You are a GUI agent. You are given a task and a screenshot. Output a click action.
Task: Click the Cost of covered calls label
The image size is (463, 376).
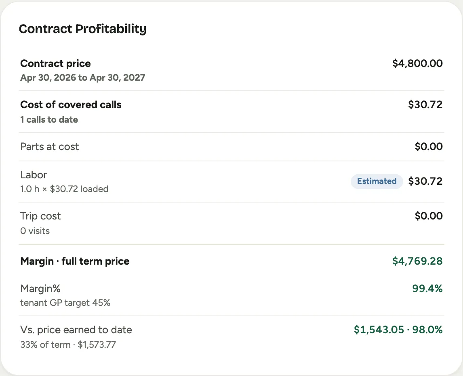coord(71,104)
